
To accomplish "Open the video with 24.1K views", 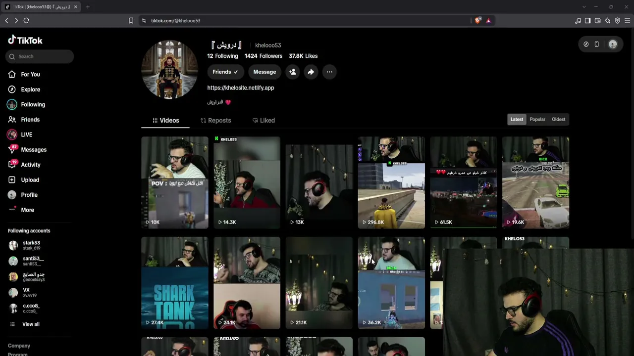I will coord(247,283).
